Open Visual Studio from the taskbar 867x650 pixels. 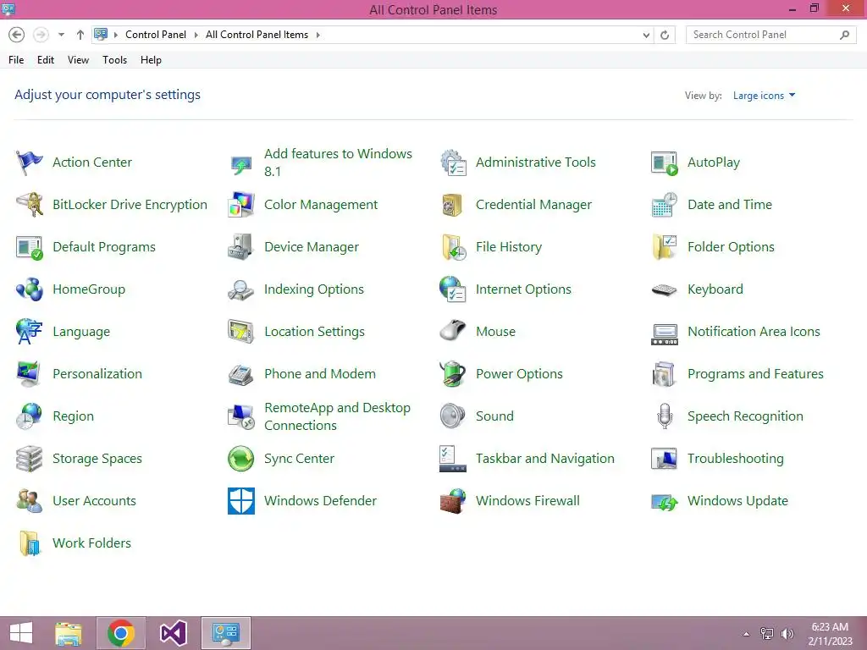(x=173, y=633)
